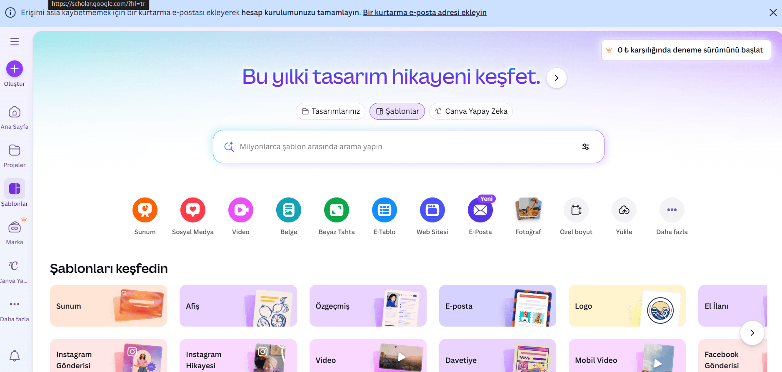Viewport: 782px width, 372px height.
Task: Choose the E-Posta design icon
Action: pos(480,210)
